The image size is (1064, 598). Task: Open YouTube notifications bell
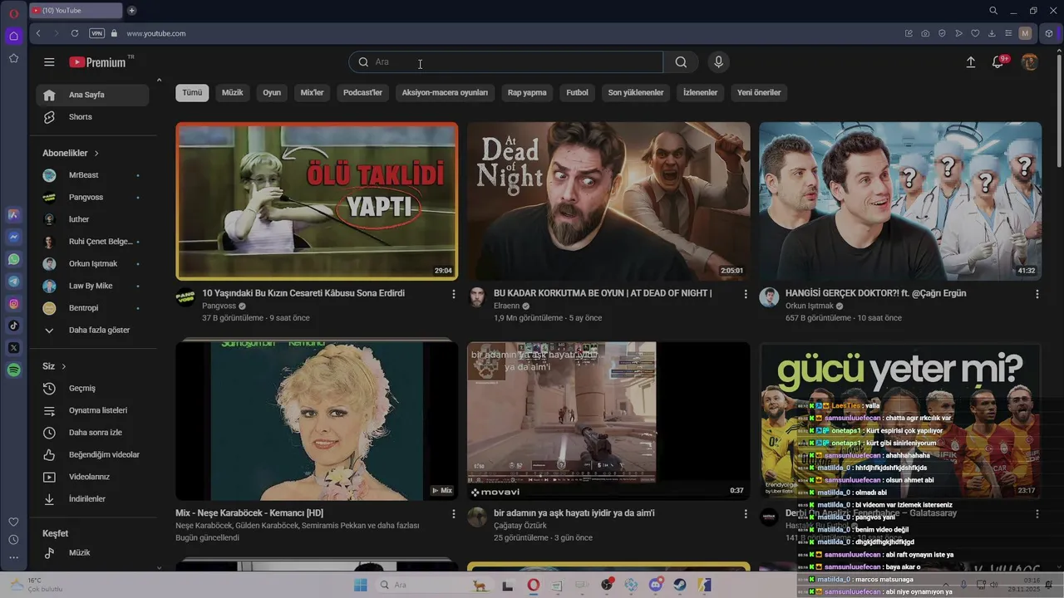pyautogui.click(x=998, y=62)
